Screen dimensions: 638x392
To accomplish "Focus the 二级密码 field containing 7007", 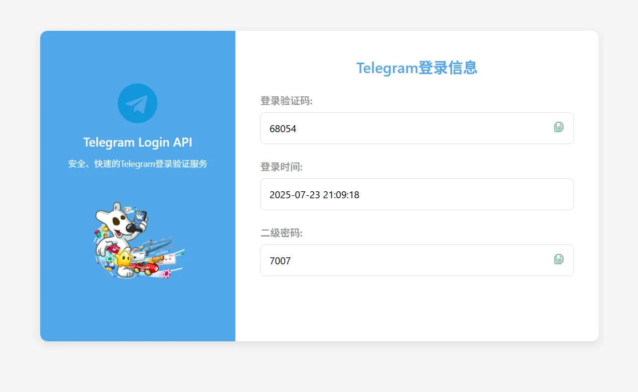I will 417,260.
